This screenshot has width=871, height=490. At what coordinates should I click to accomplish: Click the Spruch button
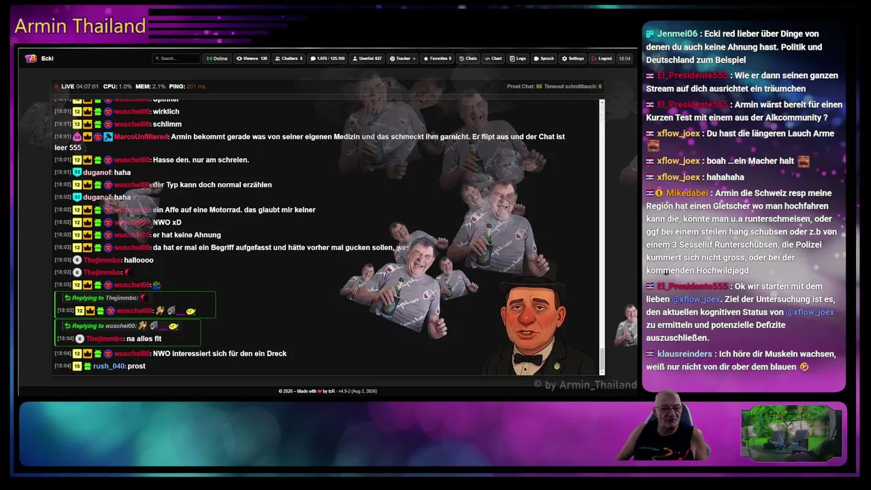click(x=544, y=59)
